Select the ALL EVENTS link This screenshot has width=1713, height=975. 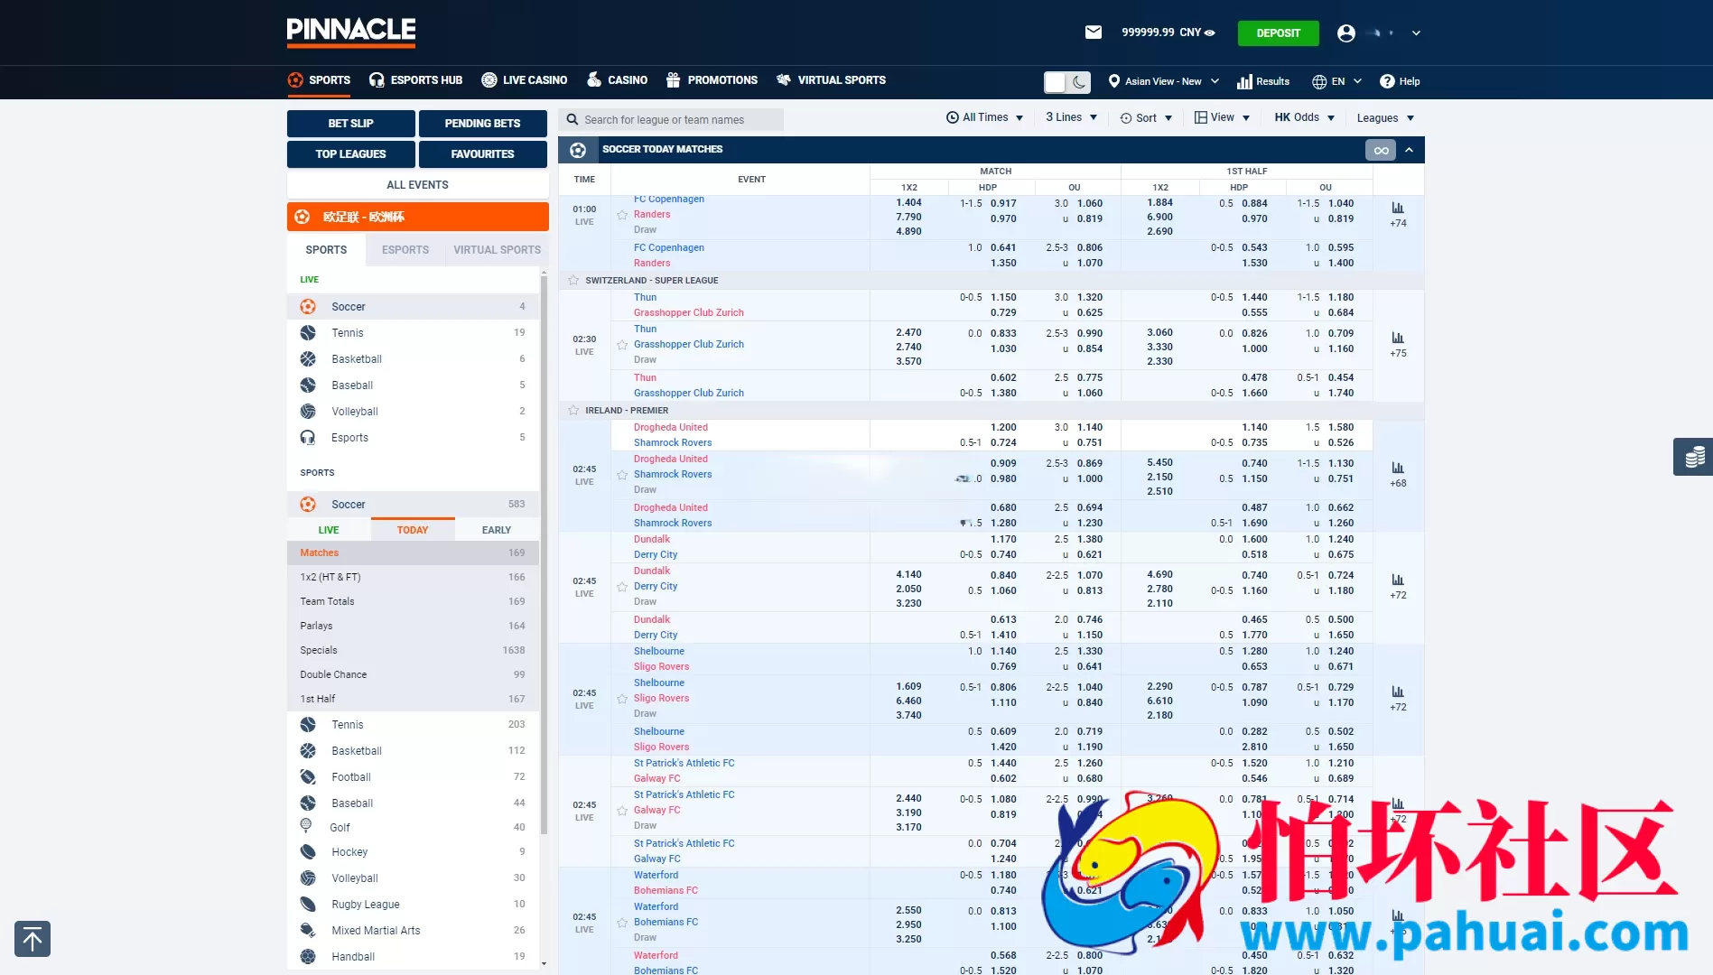(x=417, y=185)
